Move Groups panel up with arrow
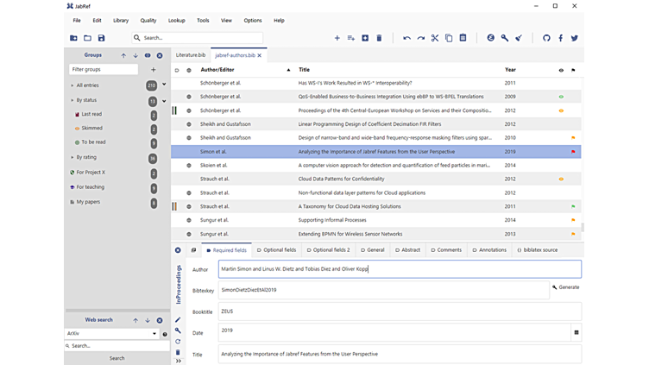The width and height of the screenshot is (649, 365). (x=123, y=55)
